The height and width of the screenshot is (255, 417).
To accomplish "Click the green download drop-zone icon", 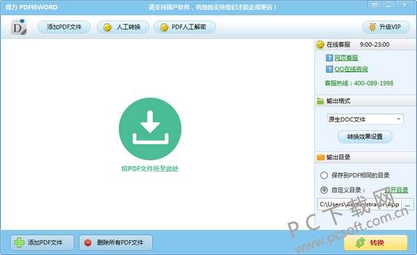I will point(150,129).
